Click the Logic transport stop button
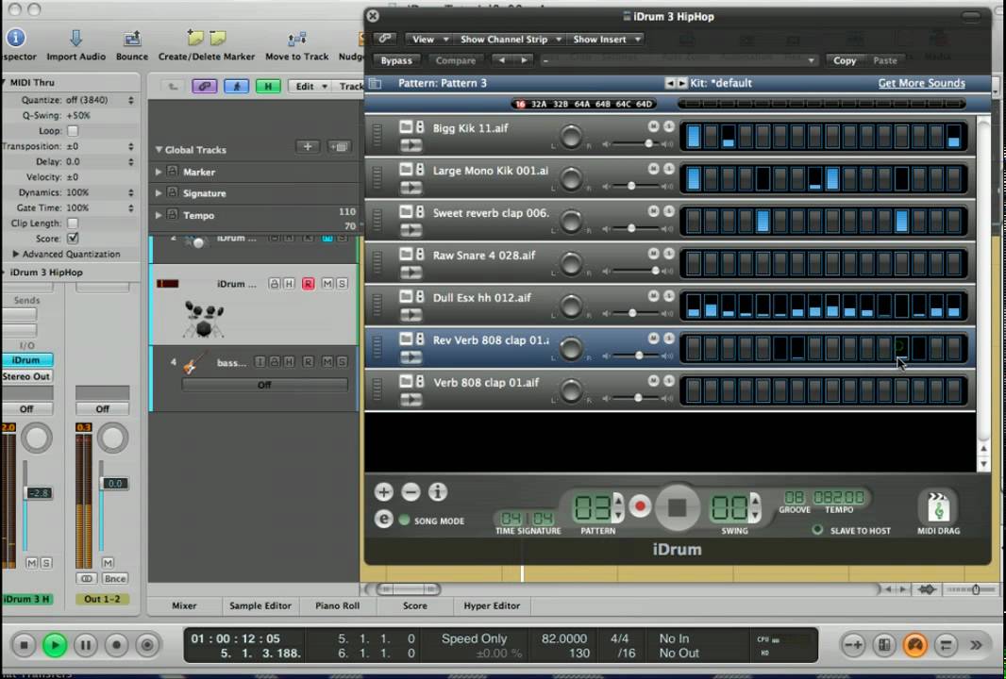Viewport: 1006px width, 679px height. pyautogui.click(x=24, y=644)
